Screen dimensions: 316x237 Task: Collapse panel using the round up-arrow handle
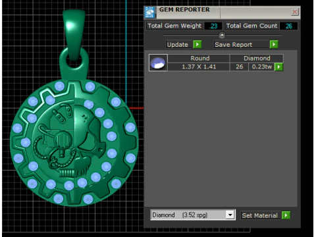(222, 35)
